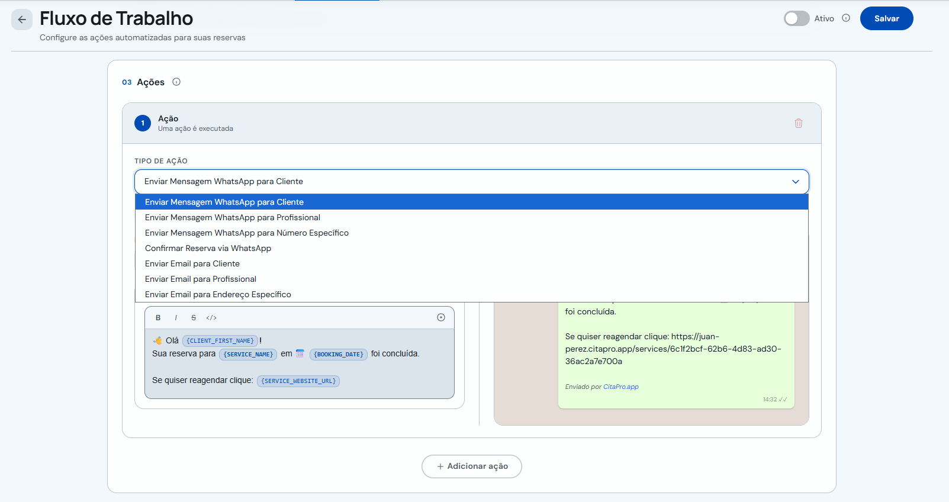Click the step 1 number badge
Screen dimensions: 949x502
[143, 123]
